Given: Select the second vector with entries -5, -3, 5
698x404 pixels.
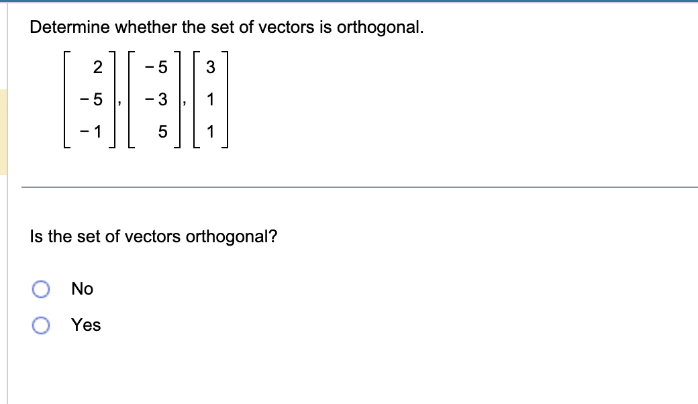Looking at the screenshot, I should pyautogui.click(x=152, y=99).
